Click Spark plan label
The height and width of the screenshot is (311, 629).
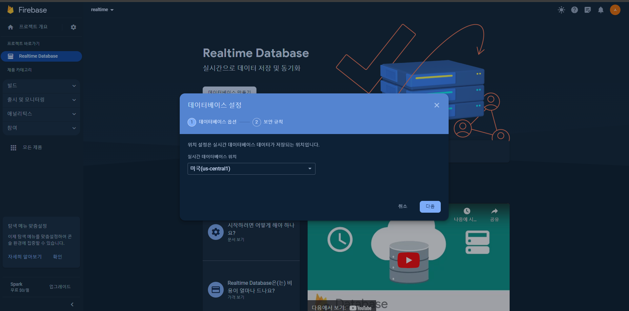pos(16,284)
